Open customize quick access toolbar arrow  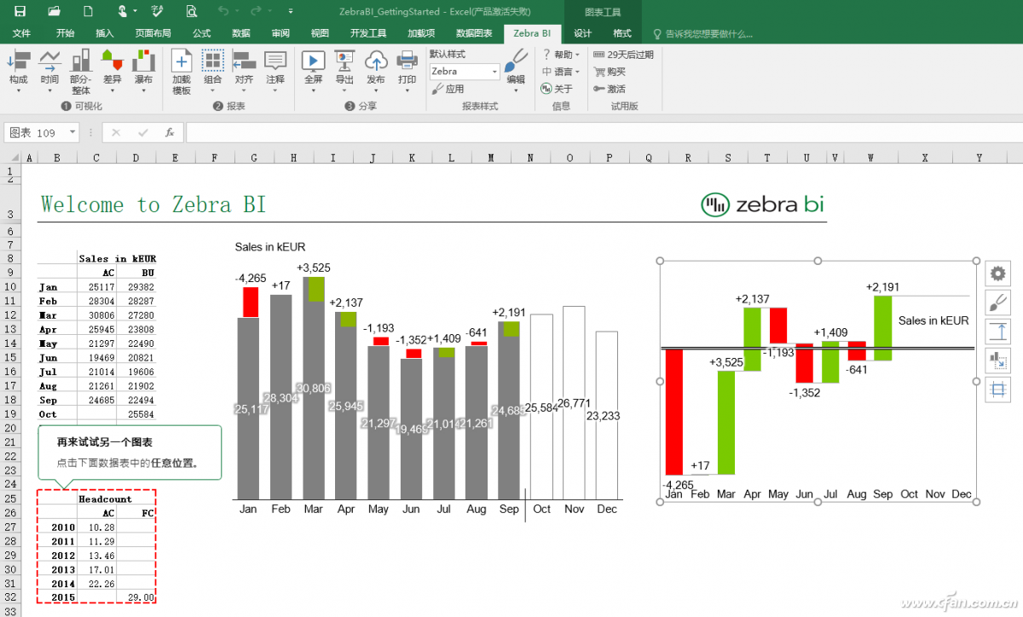pyautogui.click(x=289, y=11)
